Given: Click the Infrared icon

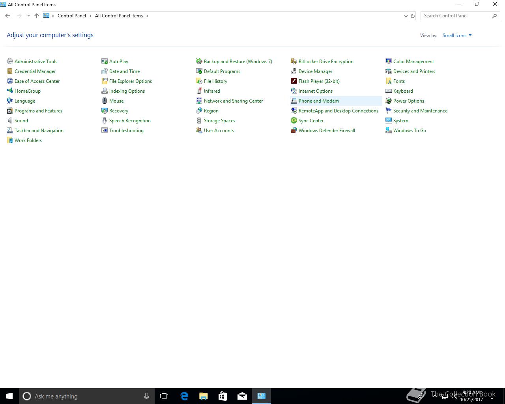Looking at the screenshot, I should (x=199, y=91).
